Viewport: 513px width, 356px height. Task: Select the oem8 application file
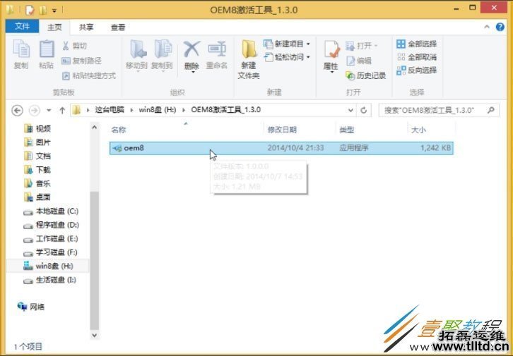281,148
